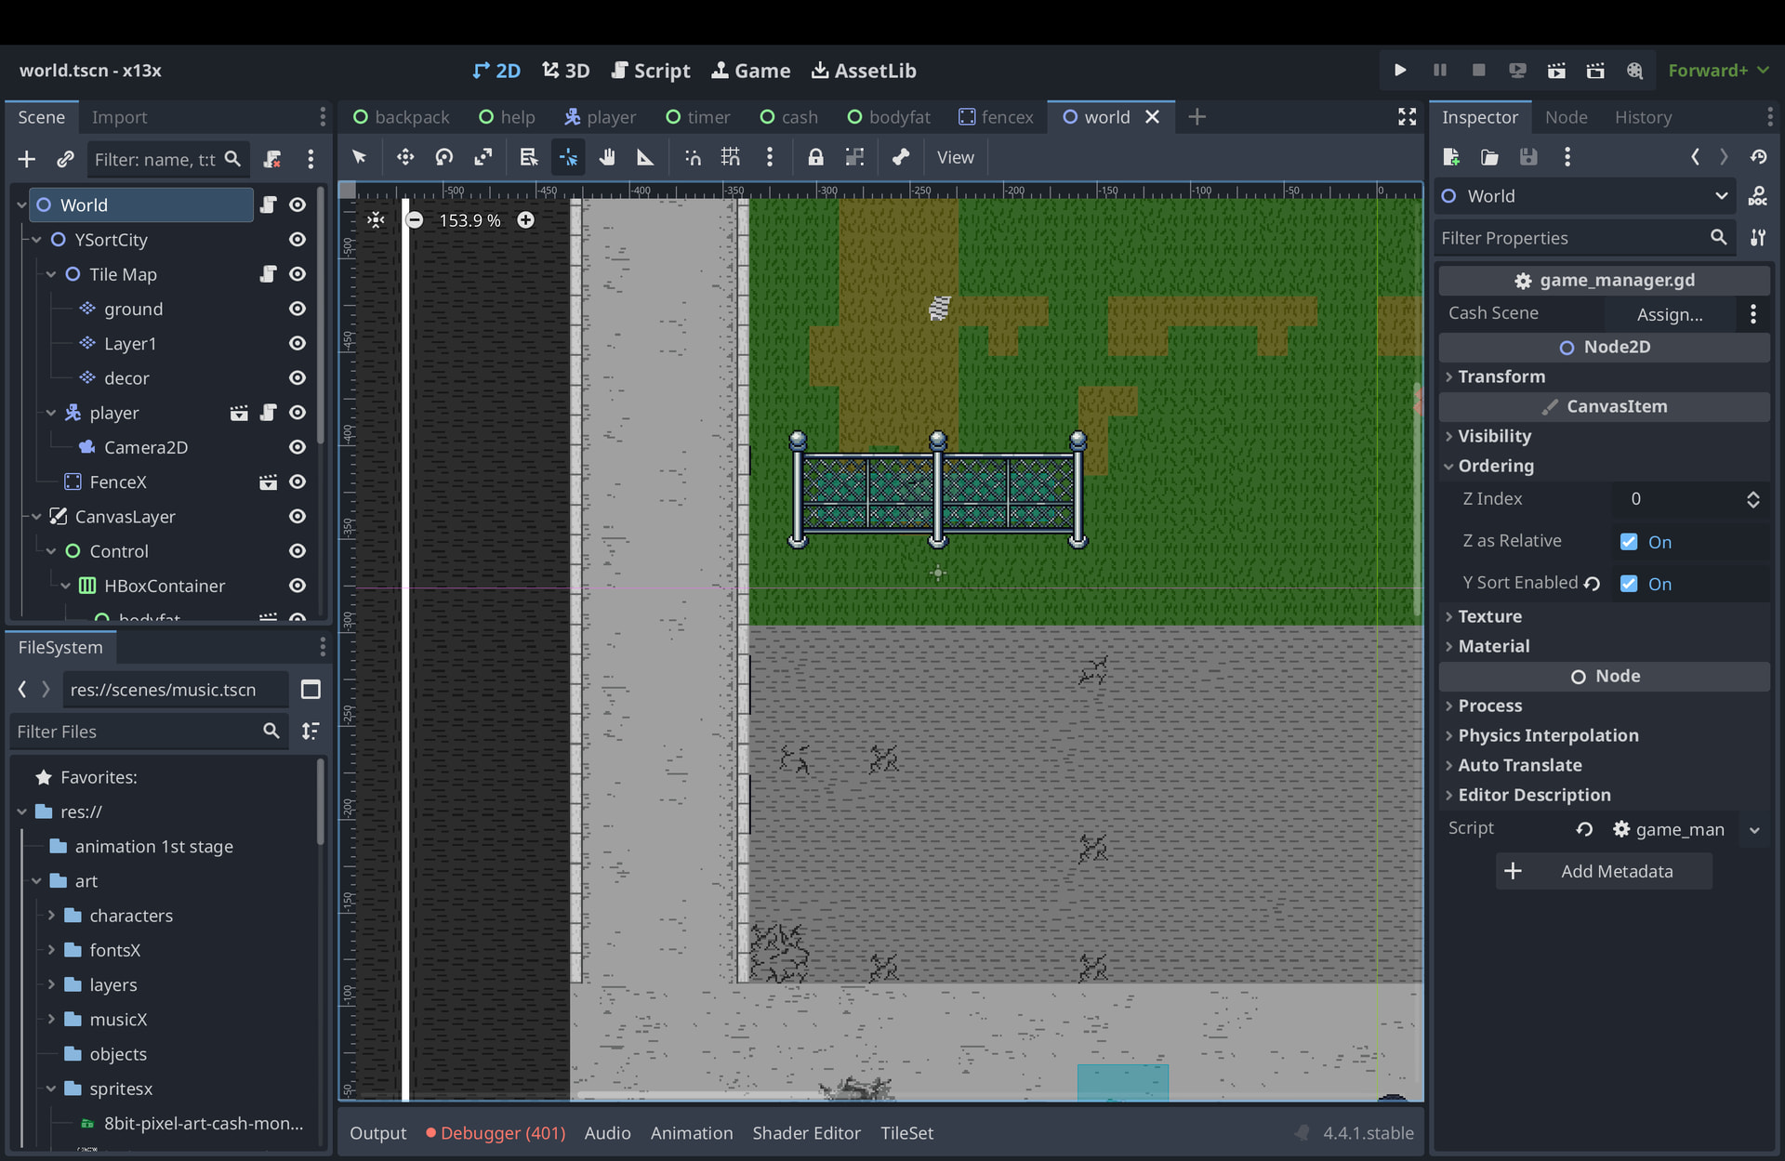1785x1161 pixels.
Task: Expand the Transform property section
Action: 1501,376
